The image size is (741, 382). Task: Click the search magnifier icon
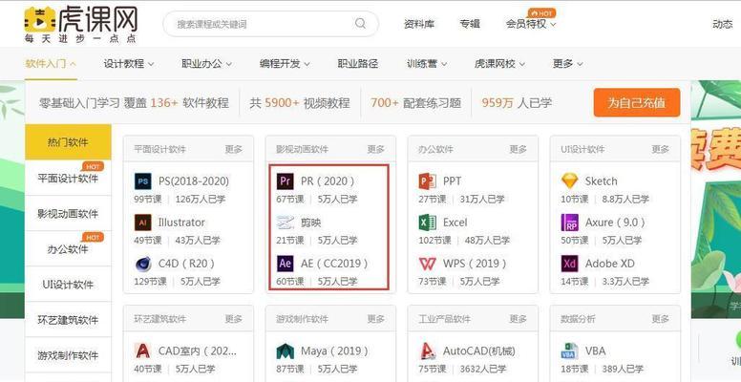[x=361, y=23]
